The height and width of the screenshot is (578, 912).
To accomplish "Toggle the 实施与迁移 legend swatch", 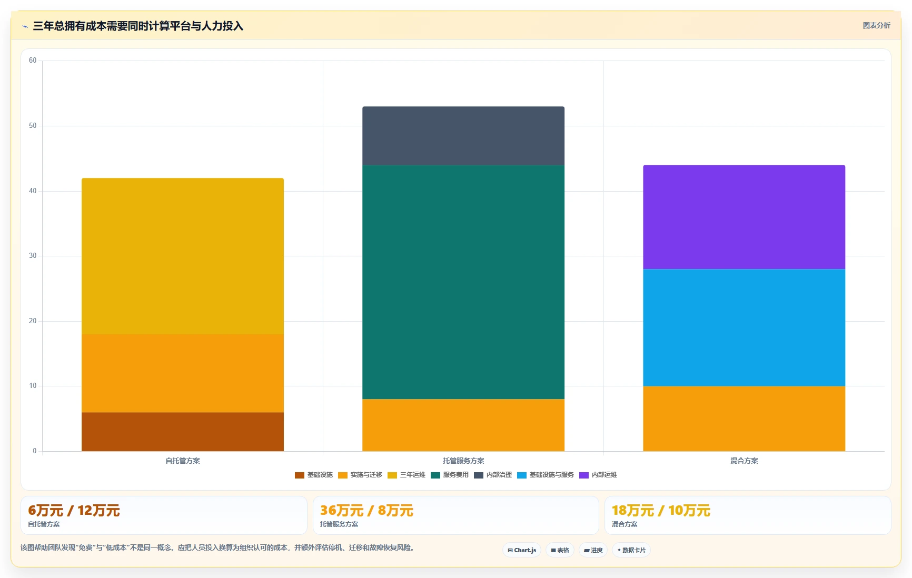I will [342, 475].
